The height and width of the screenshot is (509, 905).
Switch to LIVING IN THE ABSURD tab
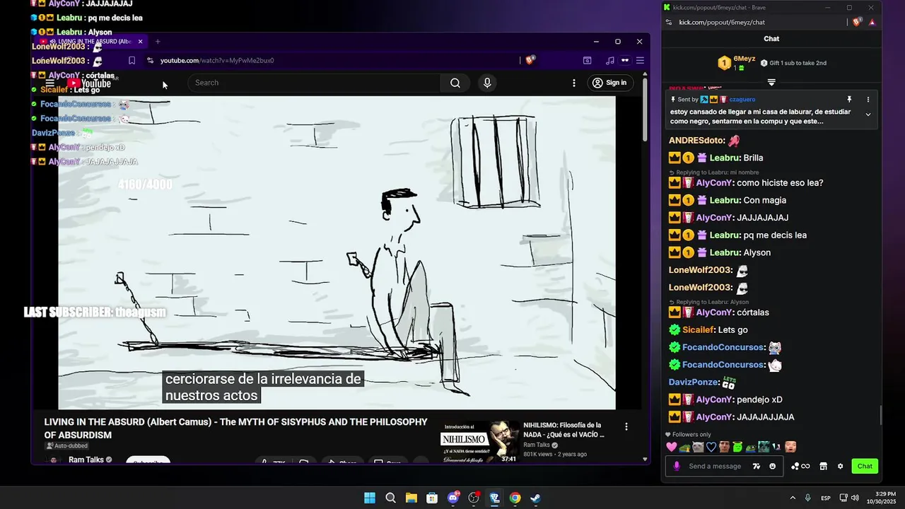(92, 42)
